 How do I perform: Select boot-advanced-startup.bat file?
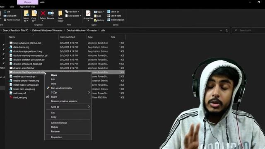[27, 43]
